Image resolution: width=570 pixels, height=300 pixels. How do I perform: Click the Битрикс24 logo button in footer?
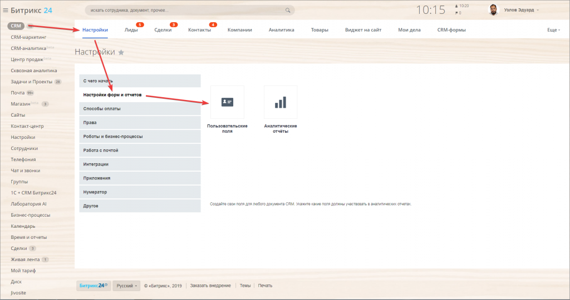(x=93, y=286)
